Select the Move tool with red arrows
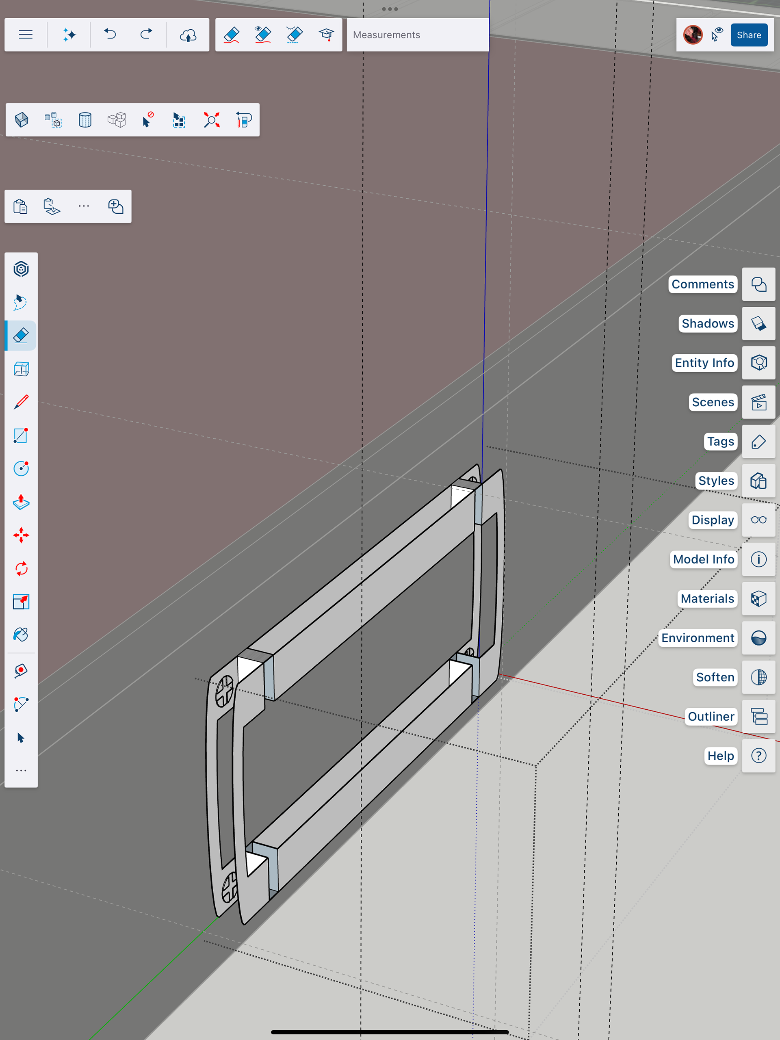 21,535
